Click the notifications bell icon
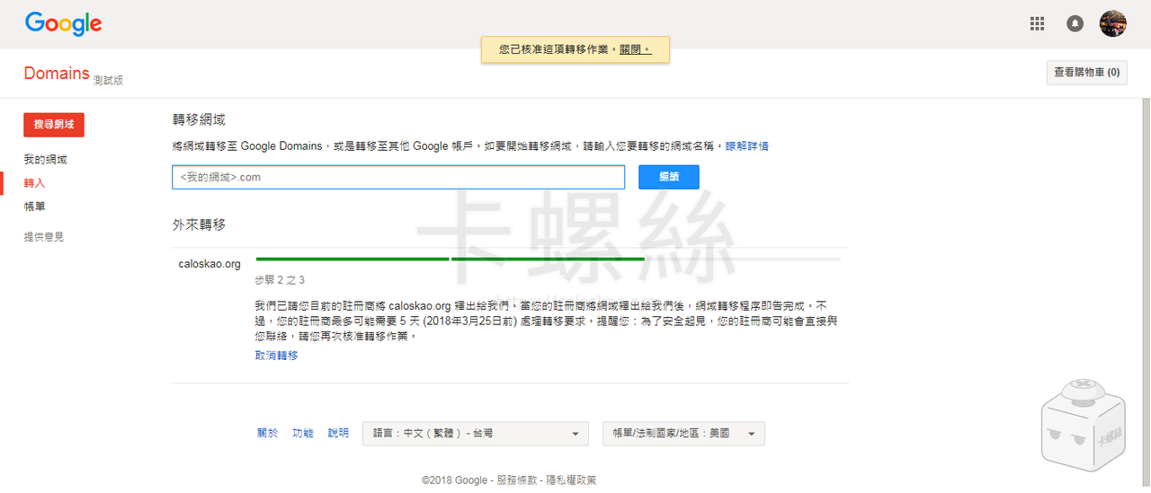This screenshot has height=493, width=1151. pyautogui.click(x=1075, y=24)
